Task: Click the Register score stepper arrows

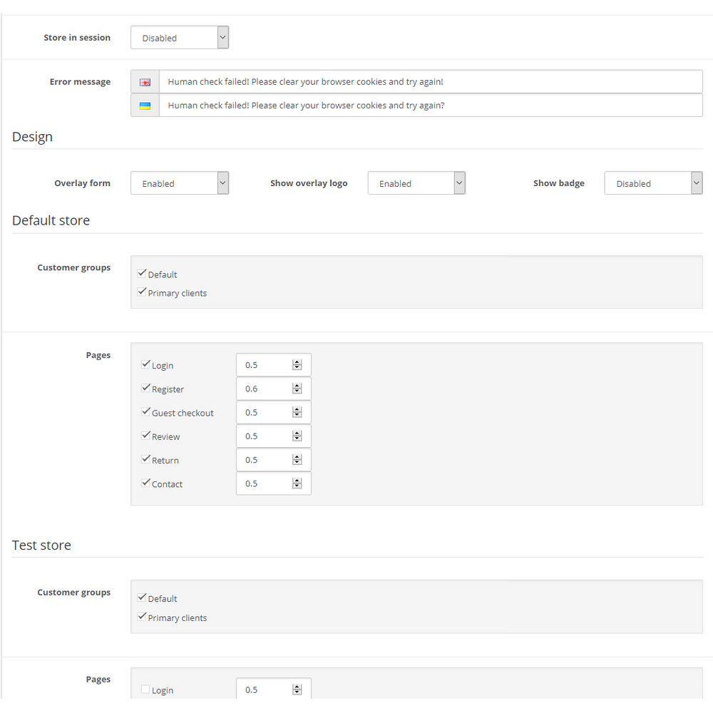Action: point(297,389)
